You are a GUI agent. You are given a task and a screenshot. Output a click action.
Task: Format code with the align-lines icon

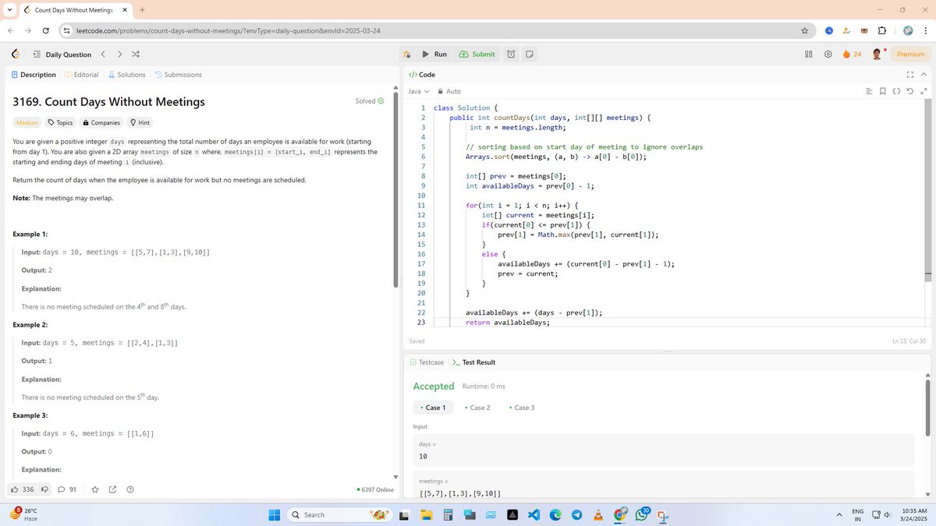pos(870,91)
